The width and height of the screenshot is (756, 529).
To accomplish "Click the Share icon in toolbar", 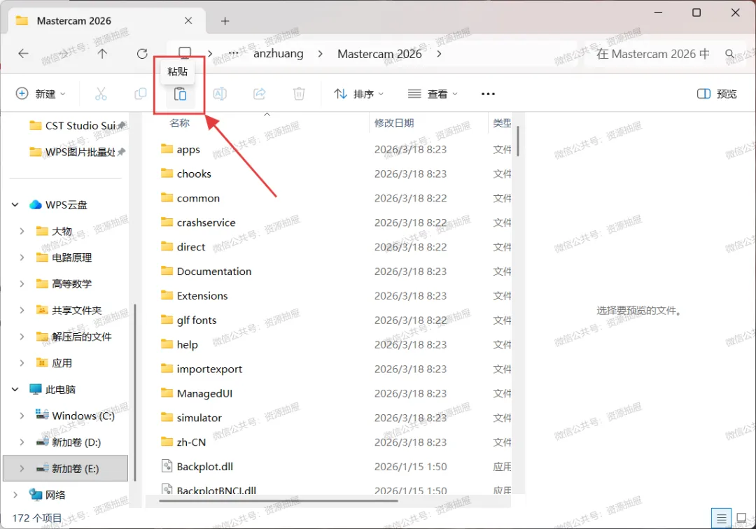I will (260, 94).
